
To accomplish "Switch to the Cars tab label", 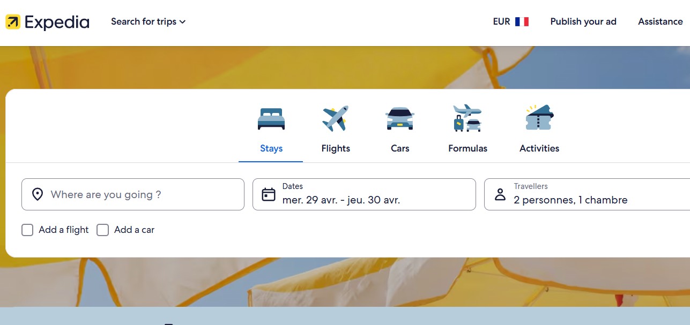I will coord(400,148).
